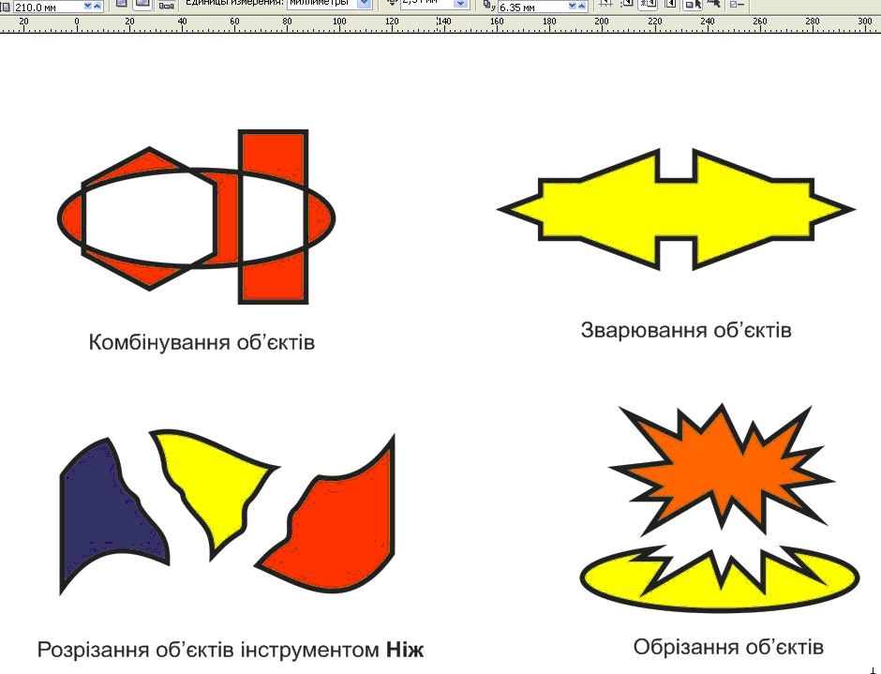
Task: Click the arrow icon right of the cursor-rectangle icon
Action: pyautogui.click(x=712, y=4)
